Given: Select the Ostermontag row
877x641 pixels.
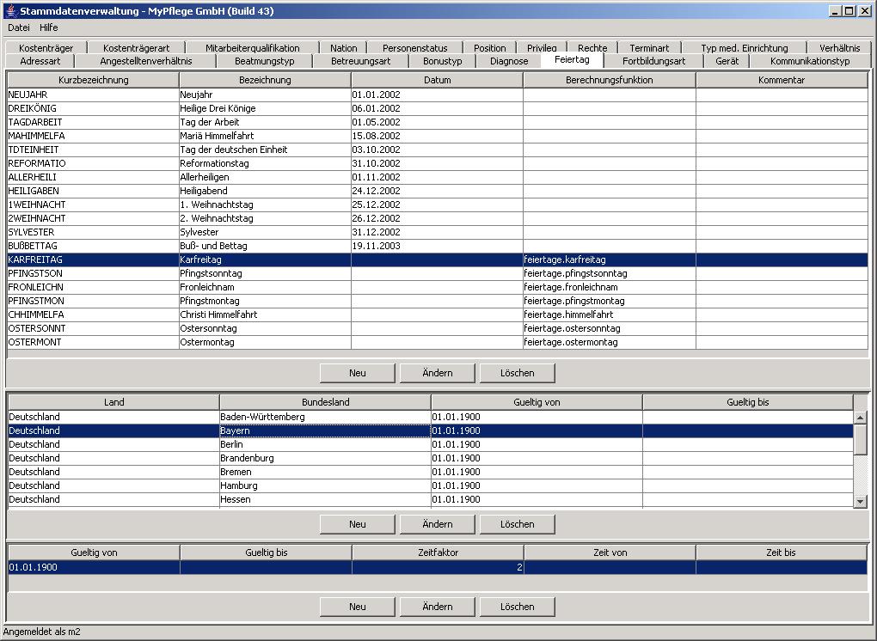Looking at the screenshot, I should [x=438, y=342].
